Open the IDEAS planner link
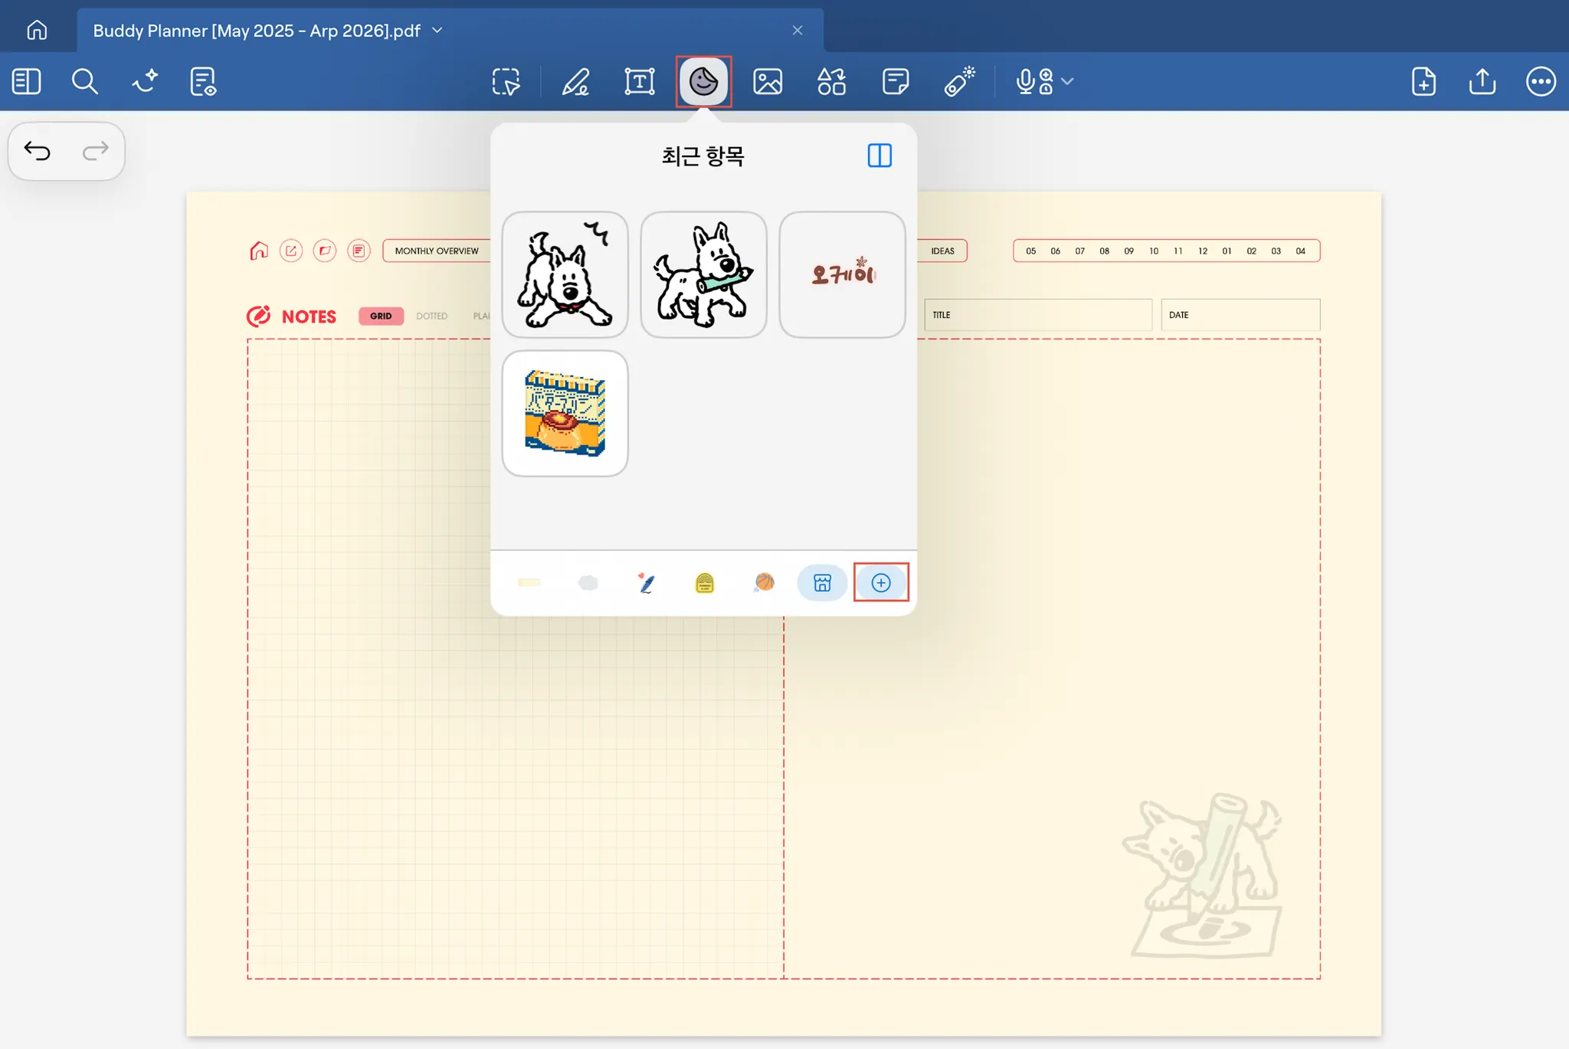The image size is (1569, 1049). coord(942,251)
